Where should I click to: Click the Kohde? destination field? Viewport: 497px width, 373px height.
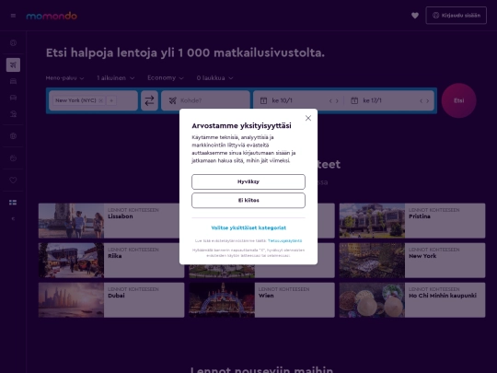coord(206,100)
